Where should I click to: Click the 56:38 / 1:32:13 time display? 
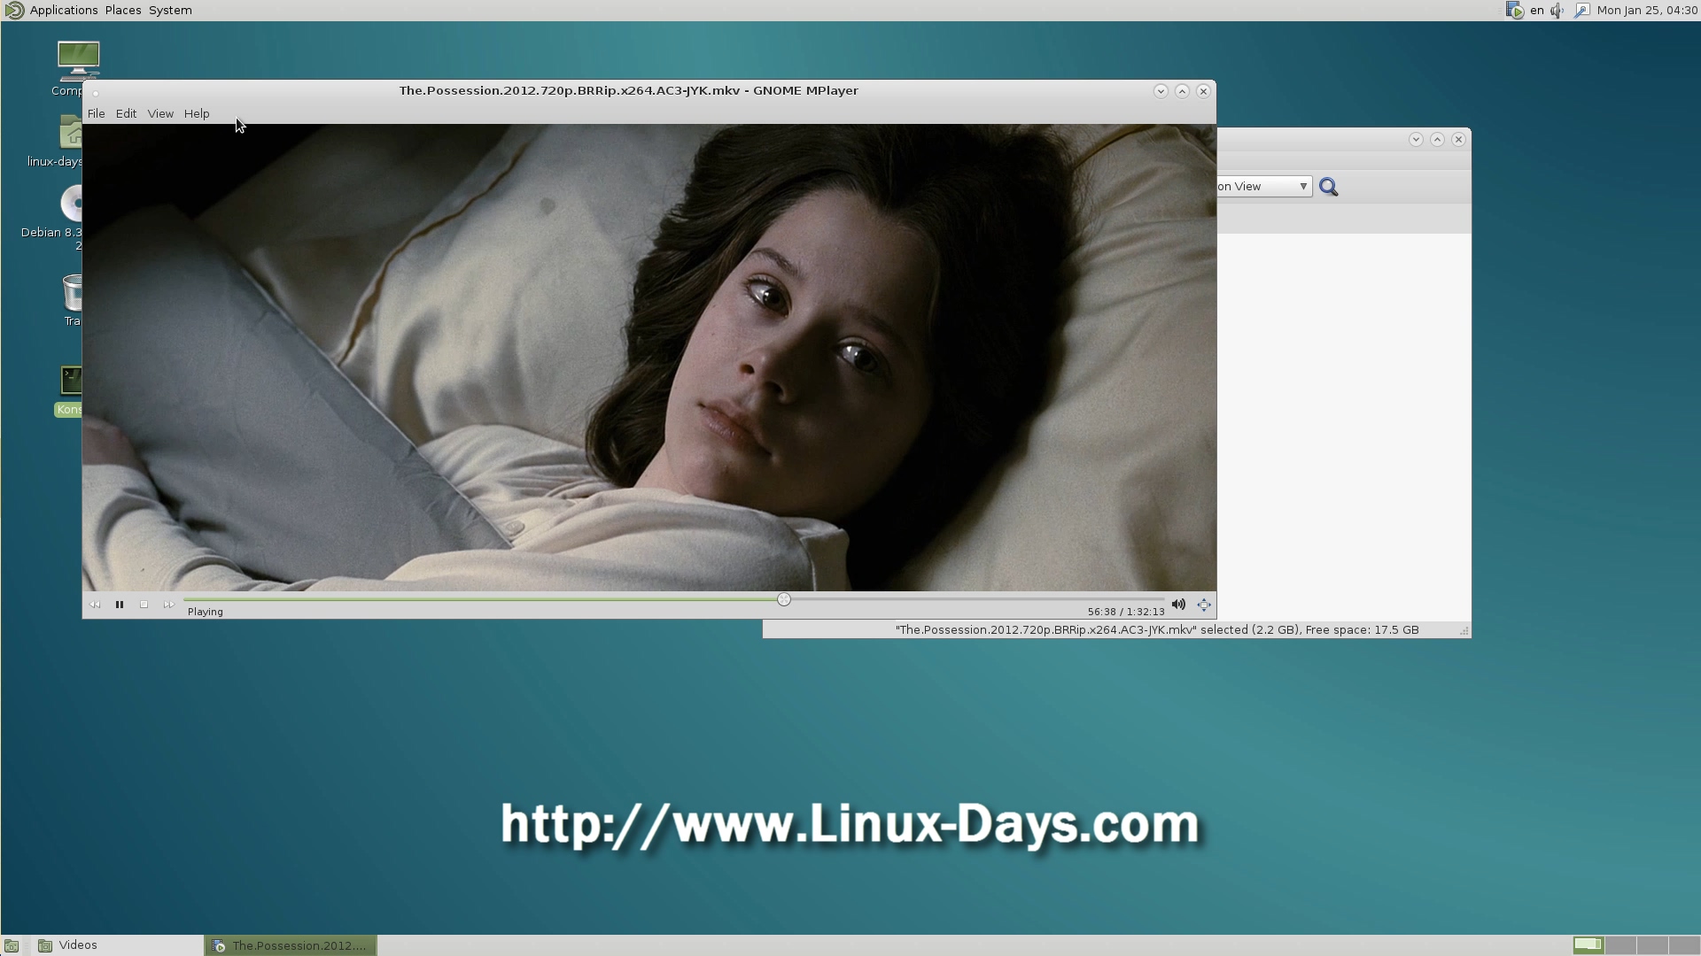(x=1126, y=612)
